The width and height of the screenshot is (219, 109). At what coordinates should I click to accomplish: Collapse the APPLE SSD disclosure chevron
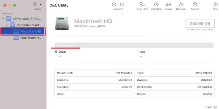coord(3,19)
